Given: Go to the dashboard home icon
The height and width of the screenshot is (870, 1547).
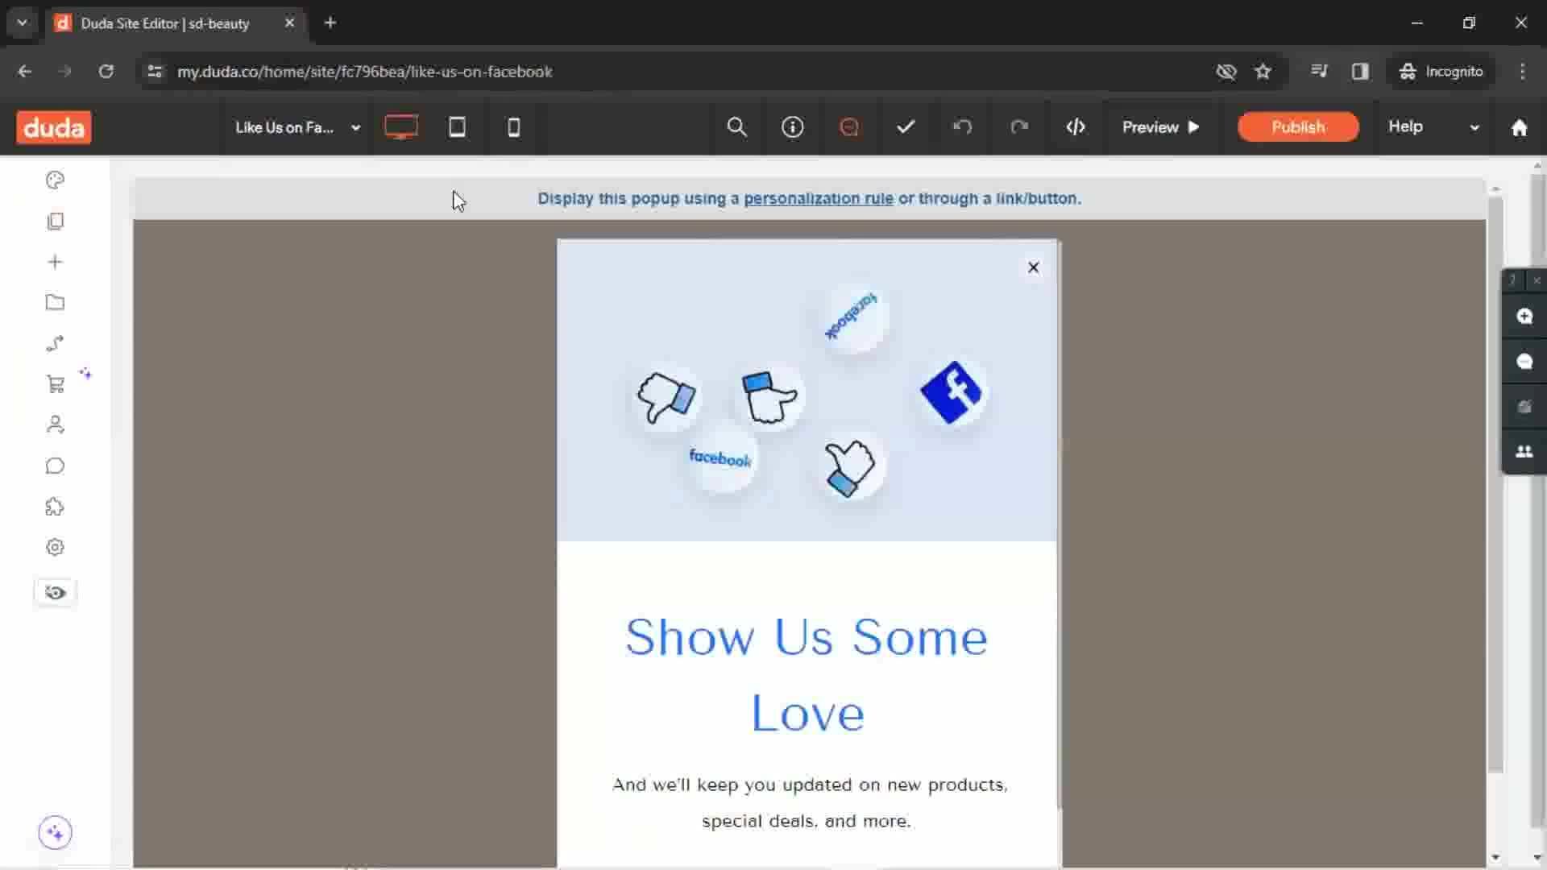Looking at the screenshot, I should click(1519, 127).
